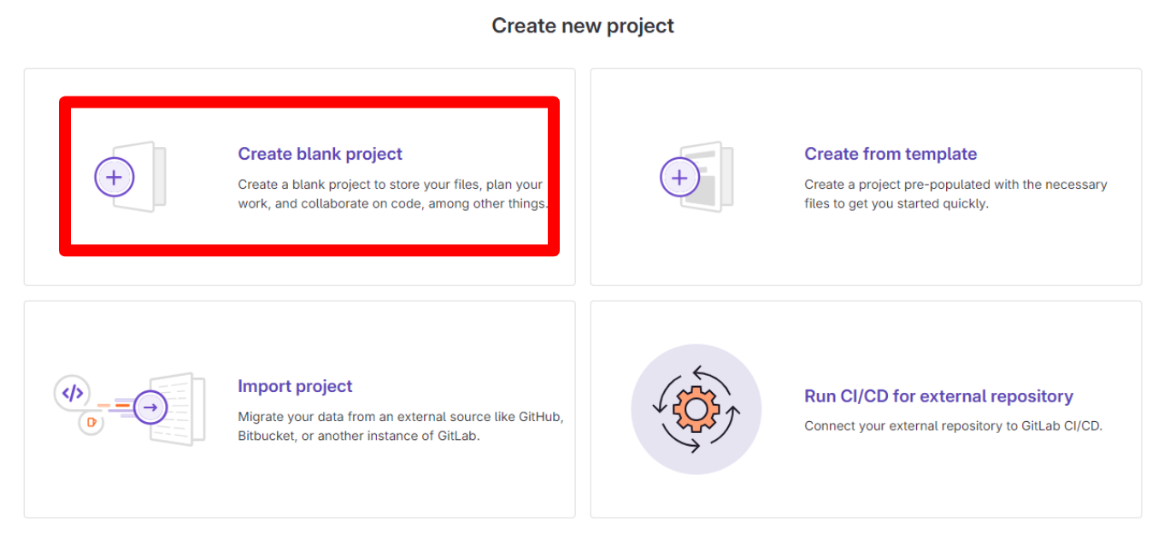The height and width of the screenshot is (539, 1152).
Task: Open the Create from template link
Action: (890, 154)
